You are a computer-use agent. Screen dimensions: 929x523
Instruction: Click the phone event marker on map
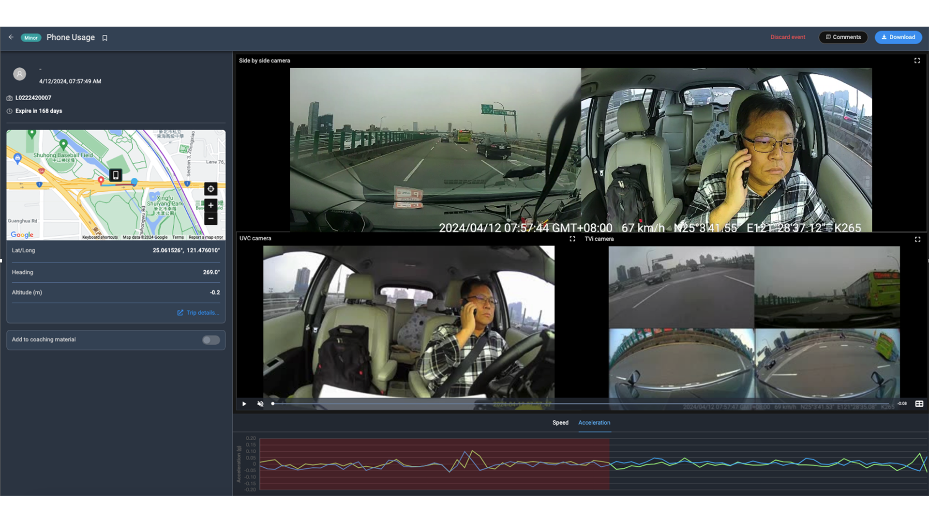click(x=116, y=175)
